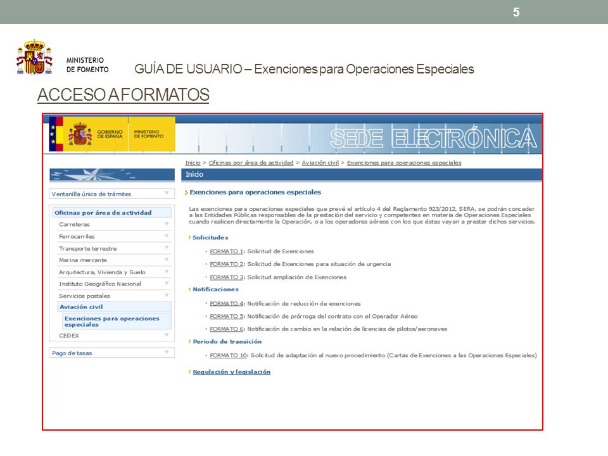
Task: Open FORMATO 10 adaptación al nuevo procedimiento
Action: coord(229,355)
